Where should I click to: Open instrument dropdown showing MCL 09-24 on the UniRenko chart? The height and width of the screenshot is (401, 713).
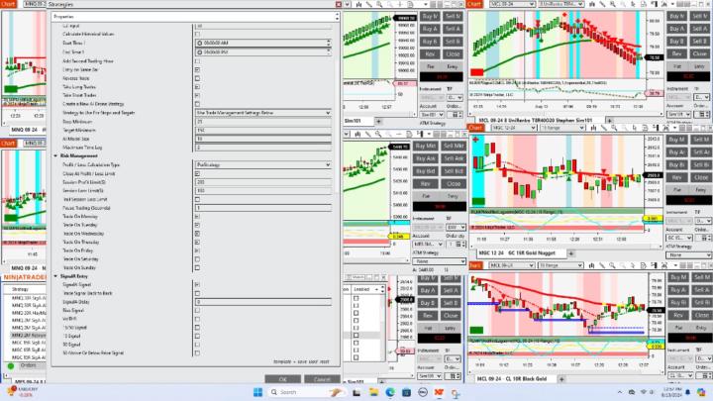pyautogui.click(x=513, y=4)
